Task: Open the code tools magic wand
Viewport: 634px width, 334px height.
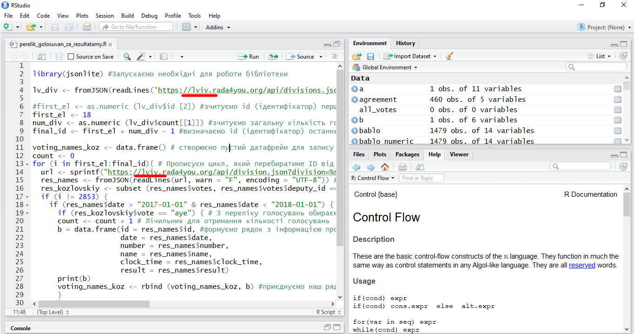Action: pos(141,56)
